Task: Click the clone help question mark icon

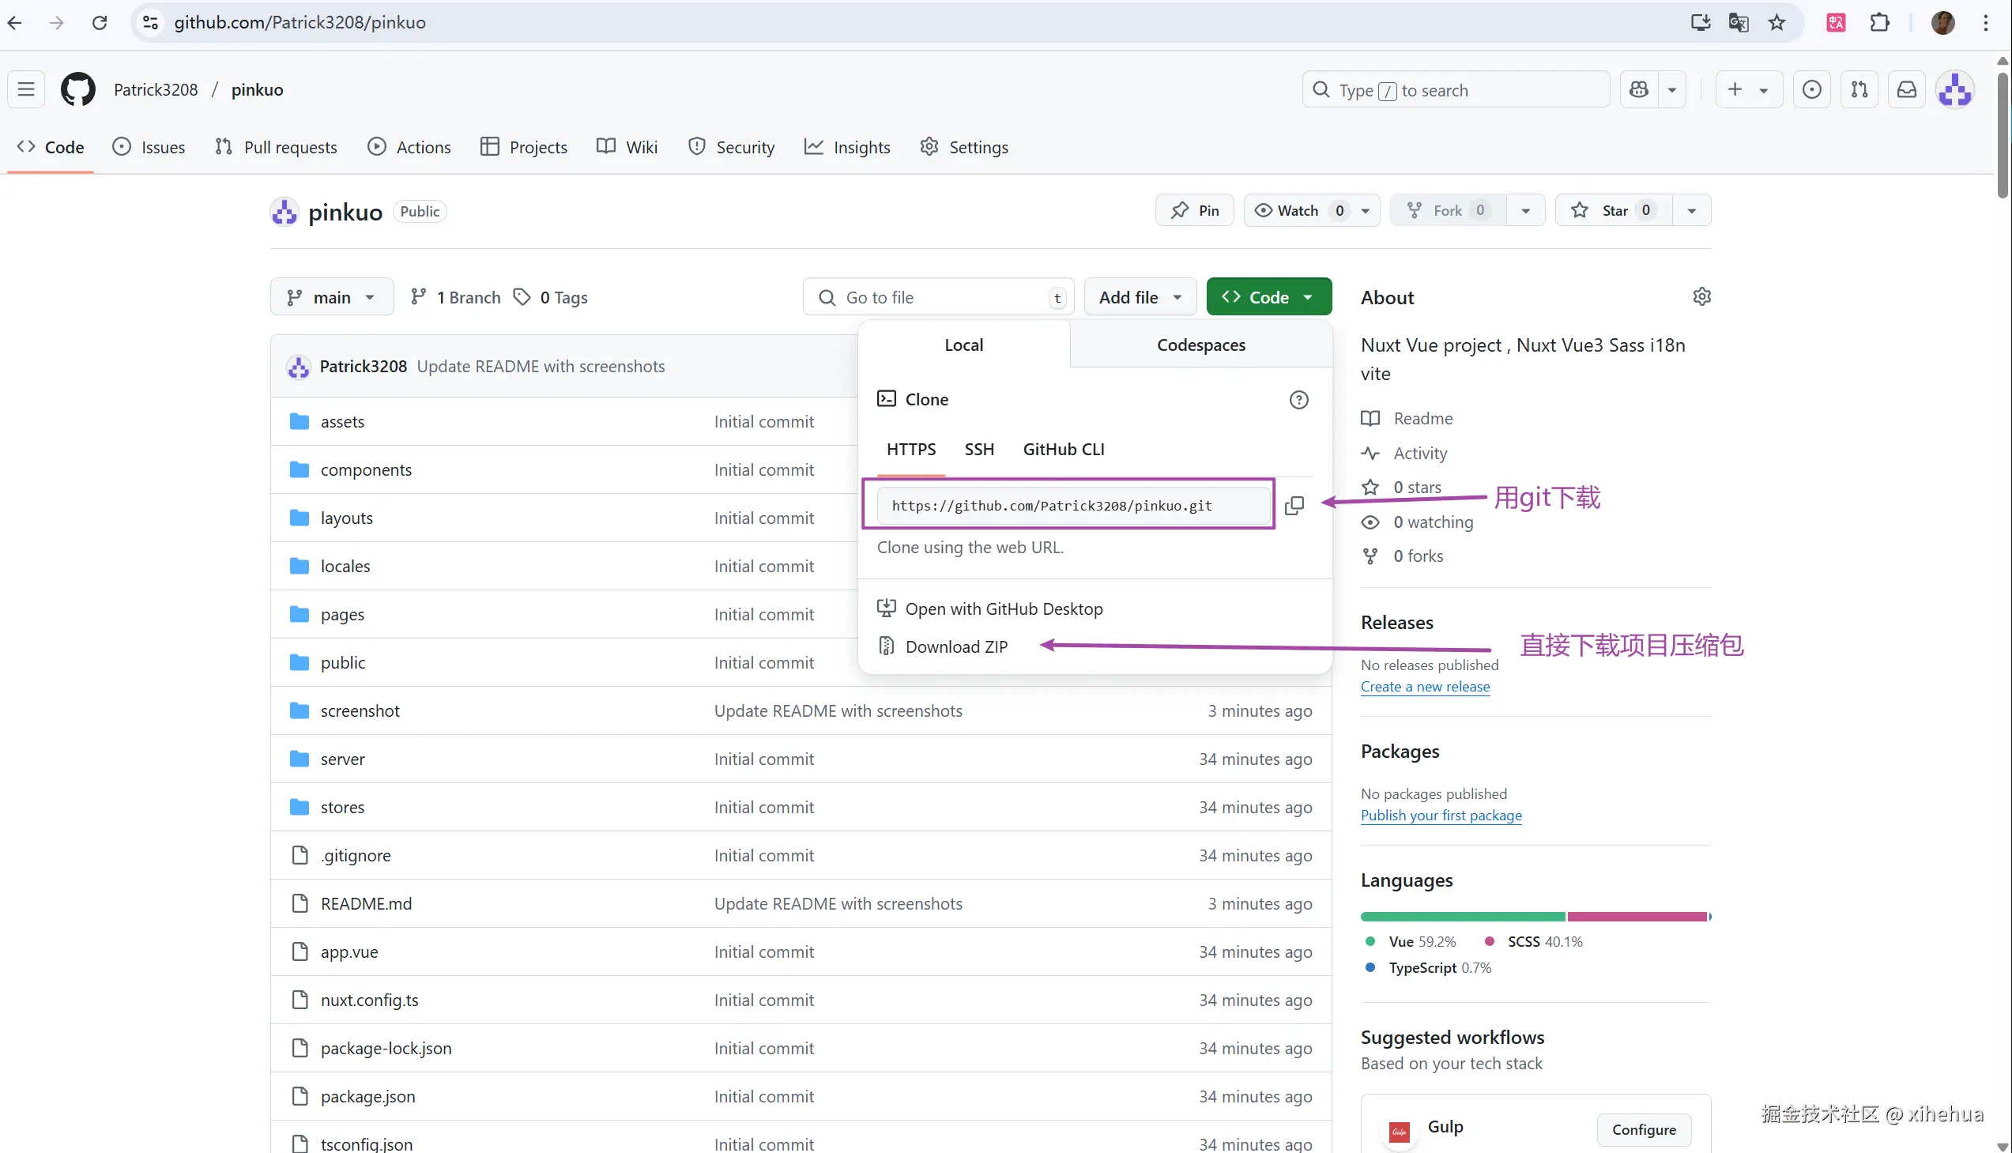Action: pyautogui.click(x=1298, y=400)
